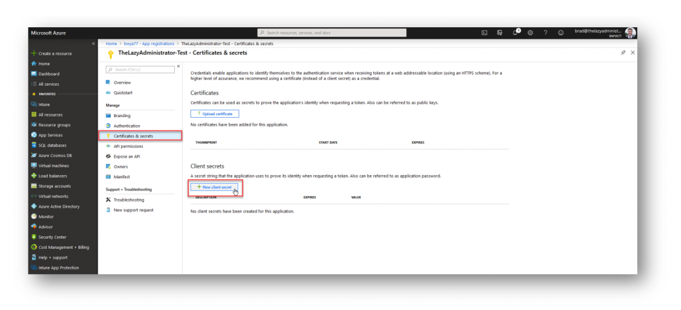681x310 pixels.
Task: Click the client secrets VALUE column header
Action: 356,197
